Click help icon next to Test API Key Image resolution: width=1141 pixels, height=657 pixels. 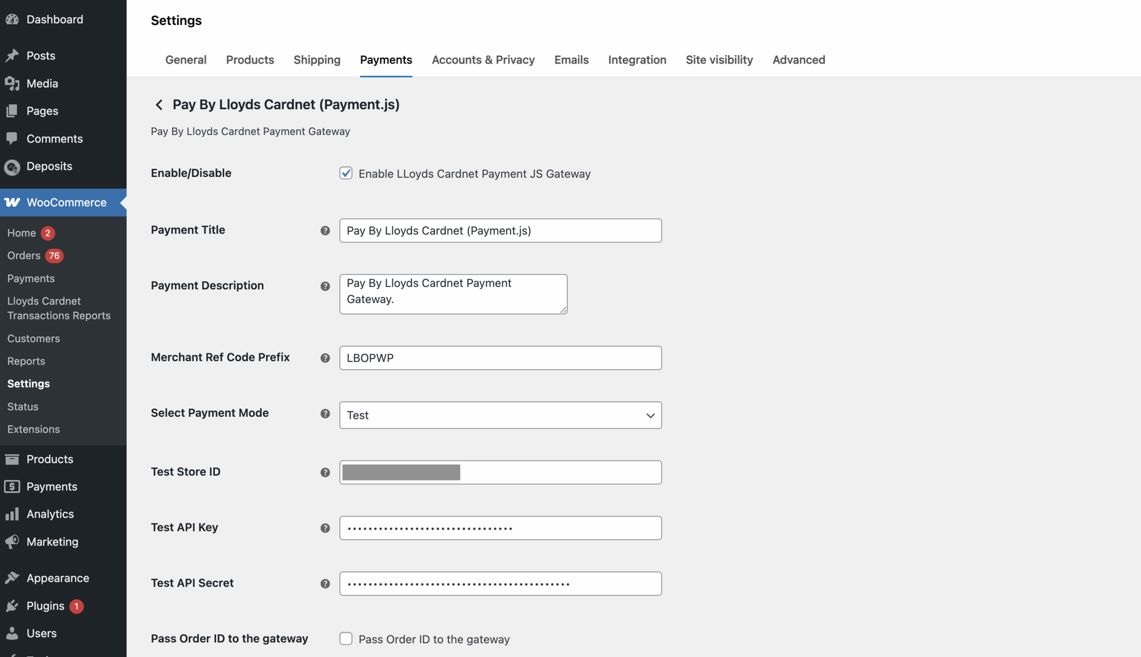325,528
